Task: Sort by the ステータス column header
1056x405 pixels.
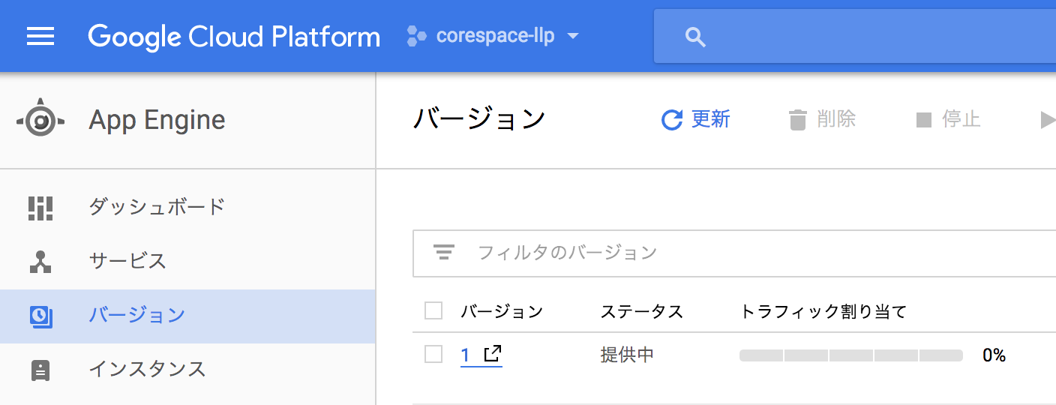Action: point(642,311)
